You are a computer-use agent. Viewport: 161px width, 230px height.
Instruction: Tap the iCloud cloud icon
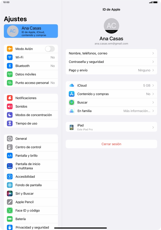tap(72, 85)
